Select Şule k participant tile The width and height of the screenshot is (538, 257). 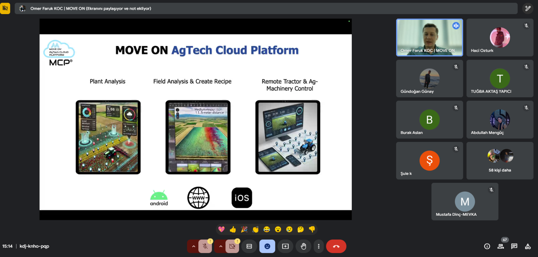coord(429,161)
